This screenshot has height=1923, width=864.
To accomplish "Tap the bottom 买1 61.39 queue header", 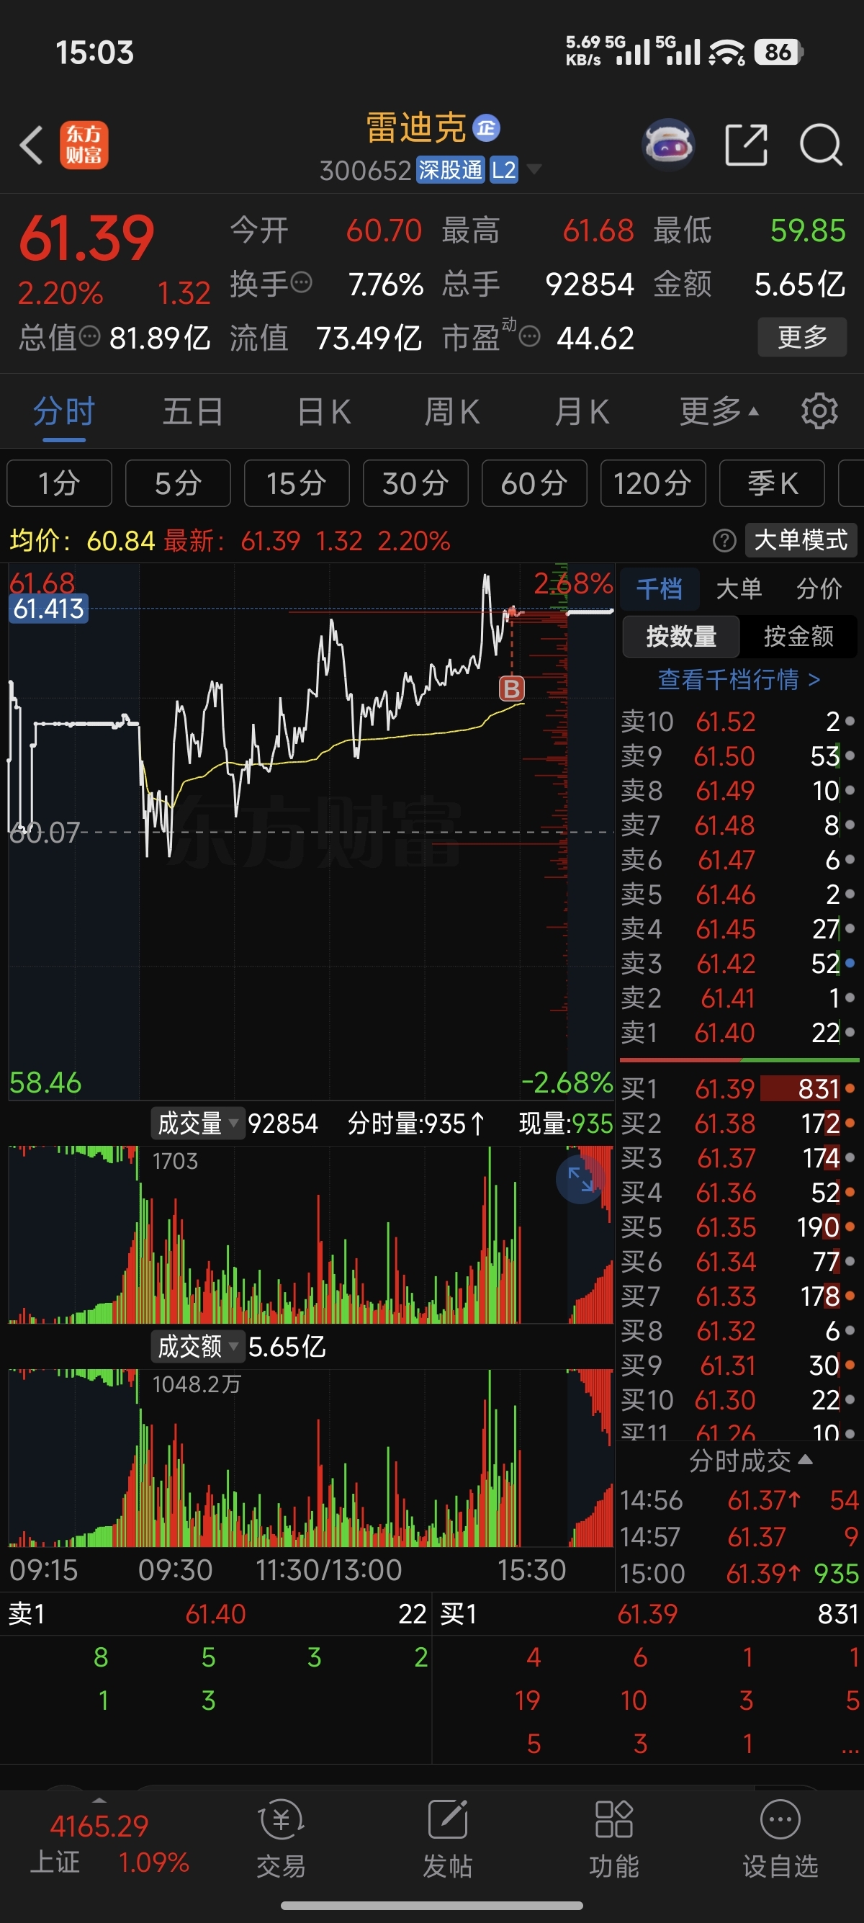I will pos(649,1613).
